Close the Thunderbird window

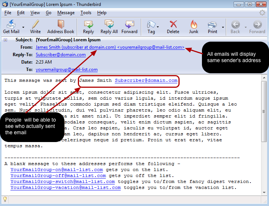tap(261, 4)
